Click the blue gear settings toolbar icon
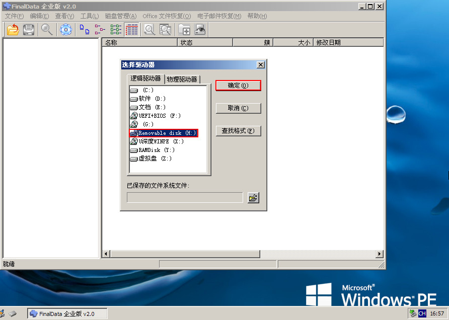Image resolution: width=449 pixels, height=320 pixels. pyautogui.click(x=66, y=30)
